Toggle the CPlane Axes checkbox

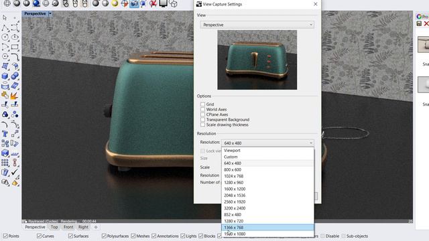tap(202, 114)
